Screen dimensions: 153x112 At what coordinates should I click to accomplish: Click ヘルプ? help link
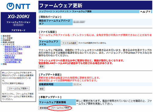coord(145,12)
